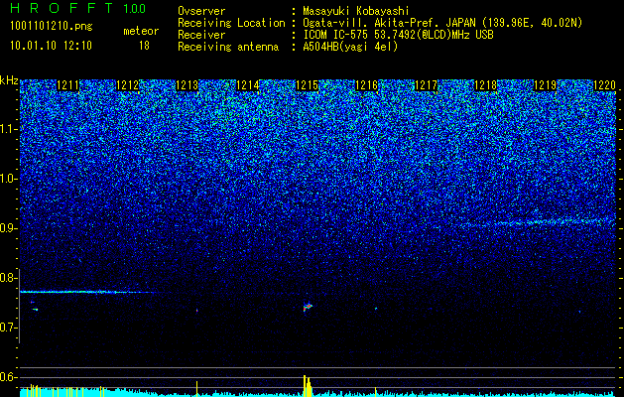624x397 pixels.
Task: Click the 1216 time marker
Action: [366, 85]
